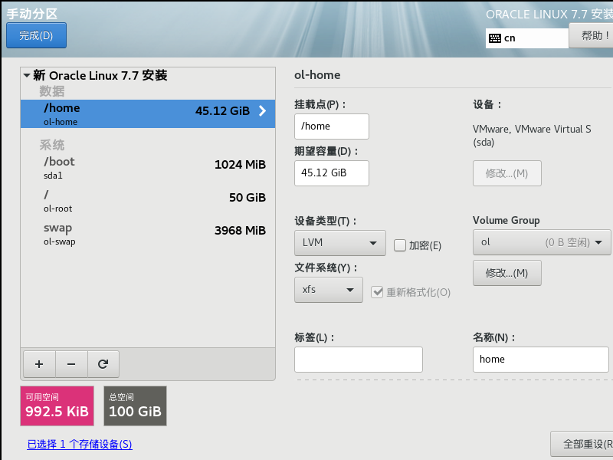
Task: Open the file system xfs dropdown
Action: 328,290
